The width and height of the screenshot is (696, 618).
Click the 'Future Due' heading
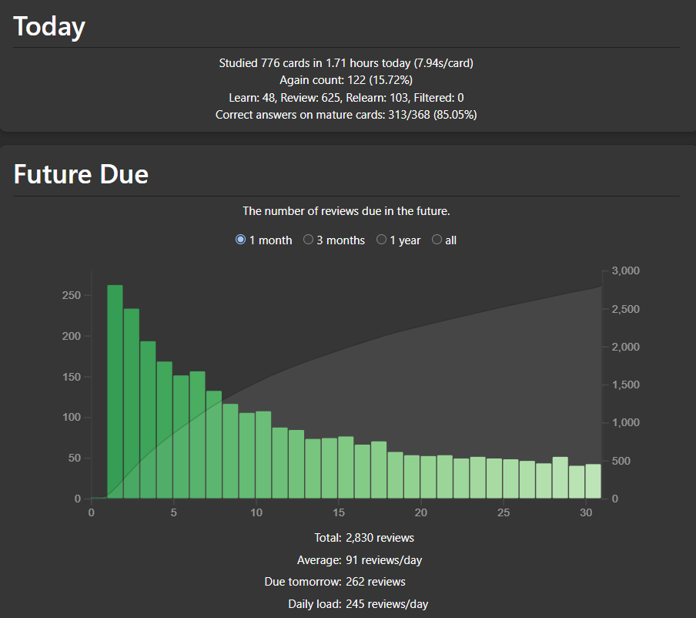click(x=82, y=174)
